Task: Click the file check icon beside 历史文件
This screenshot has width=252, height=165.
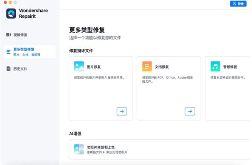Action: tap(8, 69)
